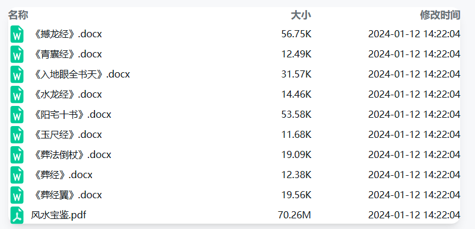475x229 pixels.
Task: Click the PDF icon for 风水宝鉴.pdf
Action: 17,215
